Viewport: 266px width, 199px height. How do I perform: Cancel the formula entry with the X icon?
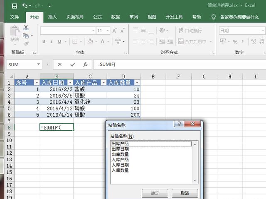(60, 65)
